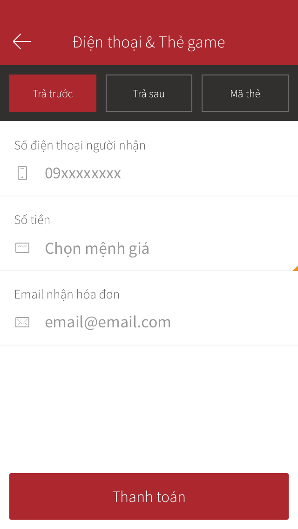Screen dimensions: 298x529
Task: Tap the Số điện thoại người nhận label
Action: (80, 145)
